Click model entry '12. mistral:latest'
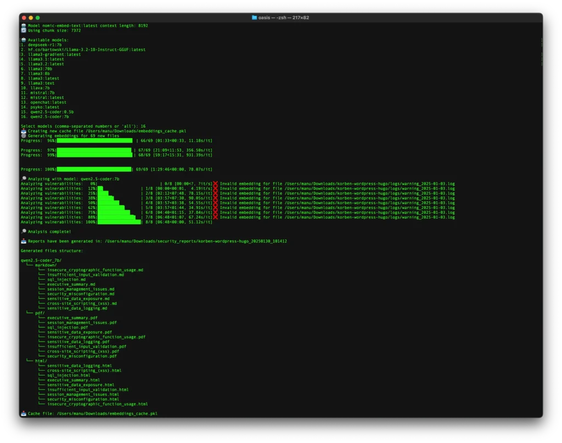This screenshot has width=562, height=443. click(42, 98)
